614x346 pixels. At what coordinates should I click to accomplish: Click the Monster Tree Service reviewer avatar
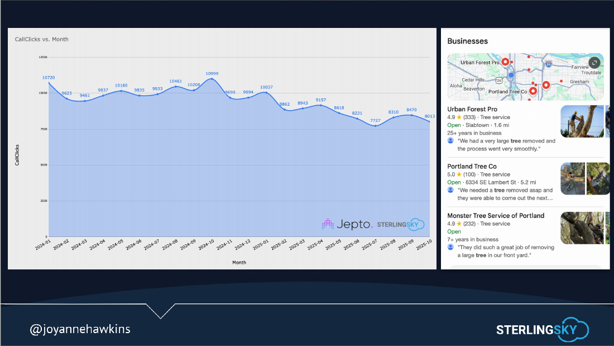point(450,248)
